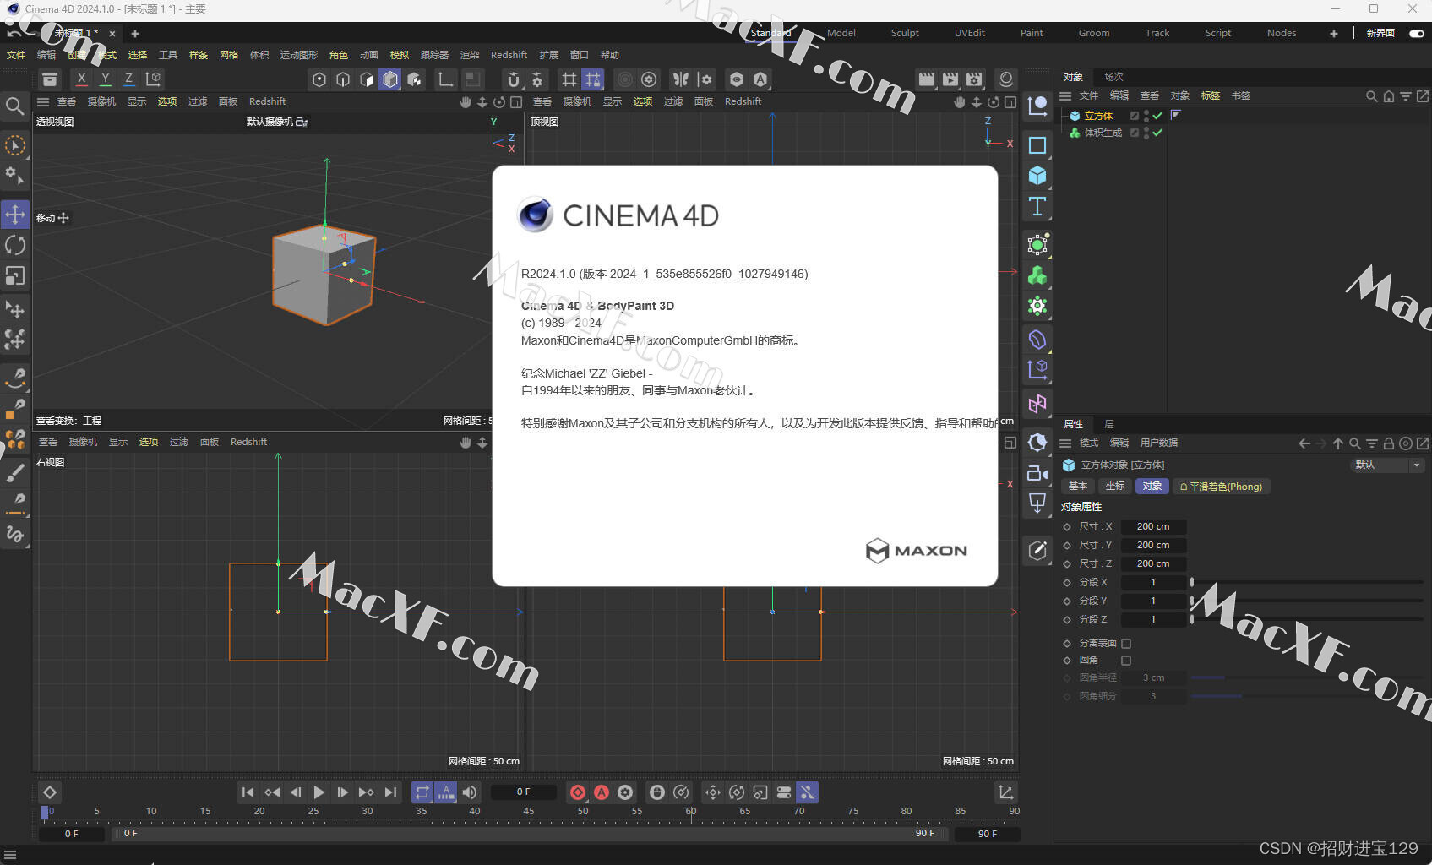Toggle the loop playback button
The width and height of the screenshot is (1432, 865).
pyautogui.click(x=422, y=792)
